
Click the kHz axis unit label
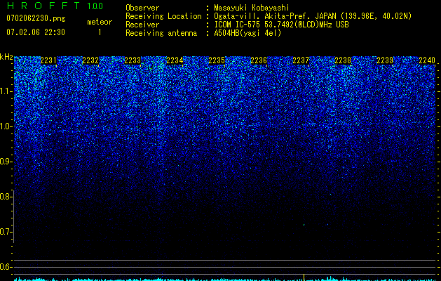[x=6, y=57]
